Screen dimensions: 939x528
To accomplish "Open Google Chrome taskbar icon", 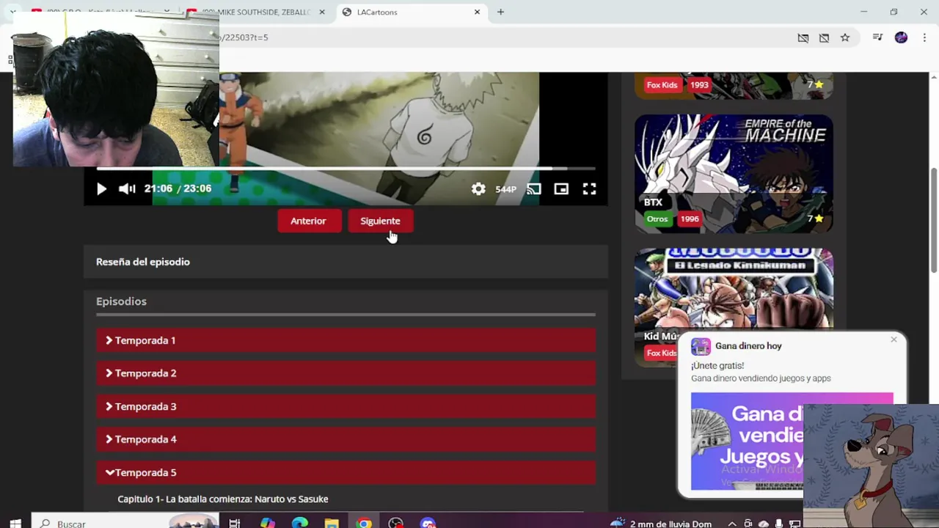I will pos(364,524).
